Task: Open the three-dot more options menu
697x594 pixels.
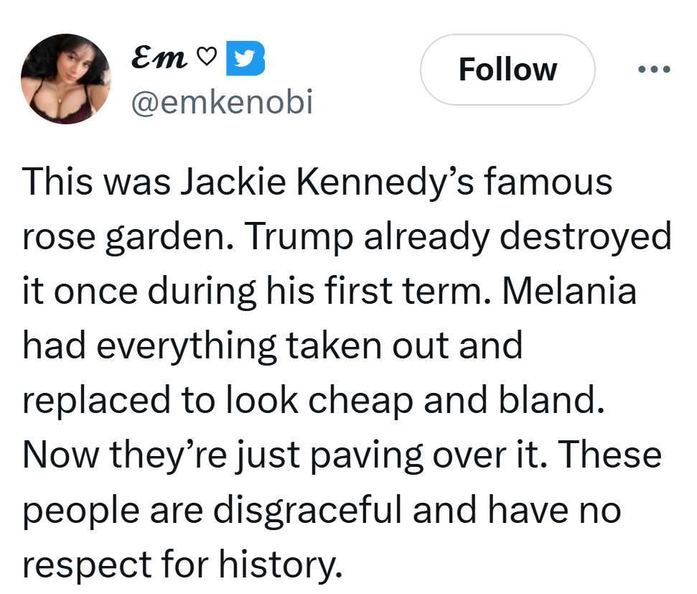Action: pos(654,70)
